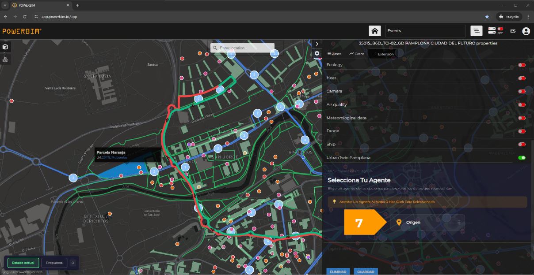Image resolution: width=534 pixels, height=275 pixels.
Task: Toggle the server OFF switch in header
Action: pyautogui.click(x=500, y=30)
